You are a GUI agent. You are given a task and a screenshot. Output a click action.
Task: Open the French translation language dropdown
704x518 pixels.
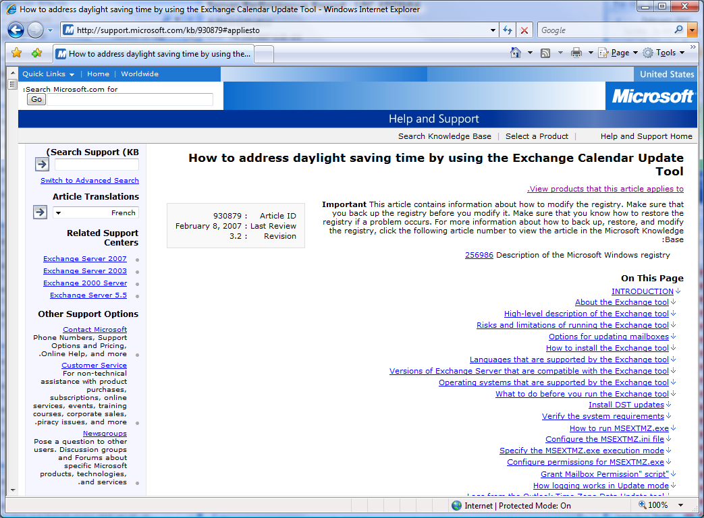96,212
